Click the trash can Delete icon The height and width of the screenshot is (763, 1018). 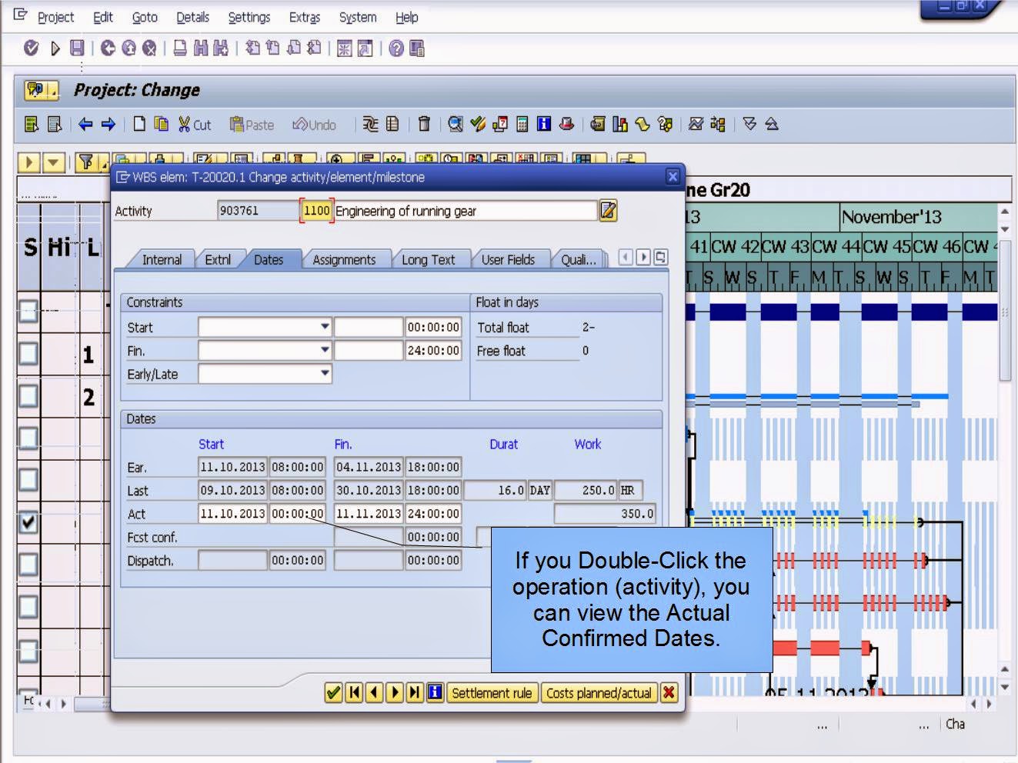[424, 124]
